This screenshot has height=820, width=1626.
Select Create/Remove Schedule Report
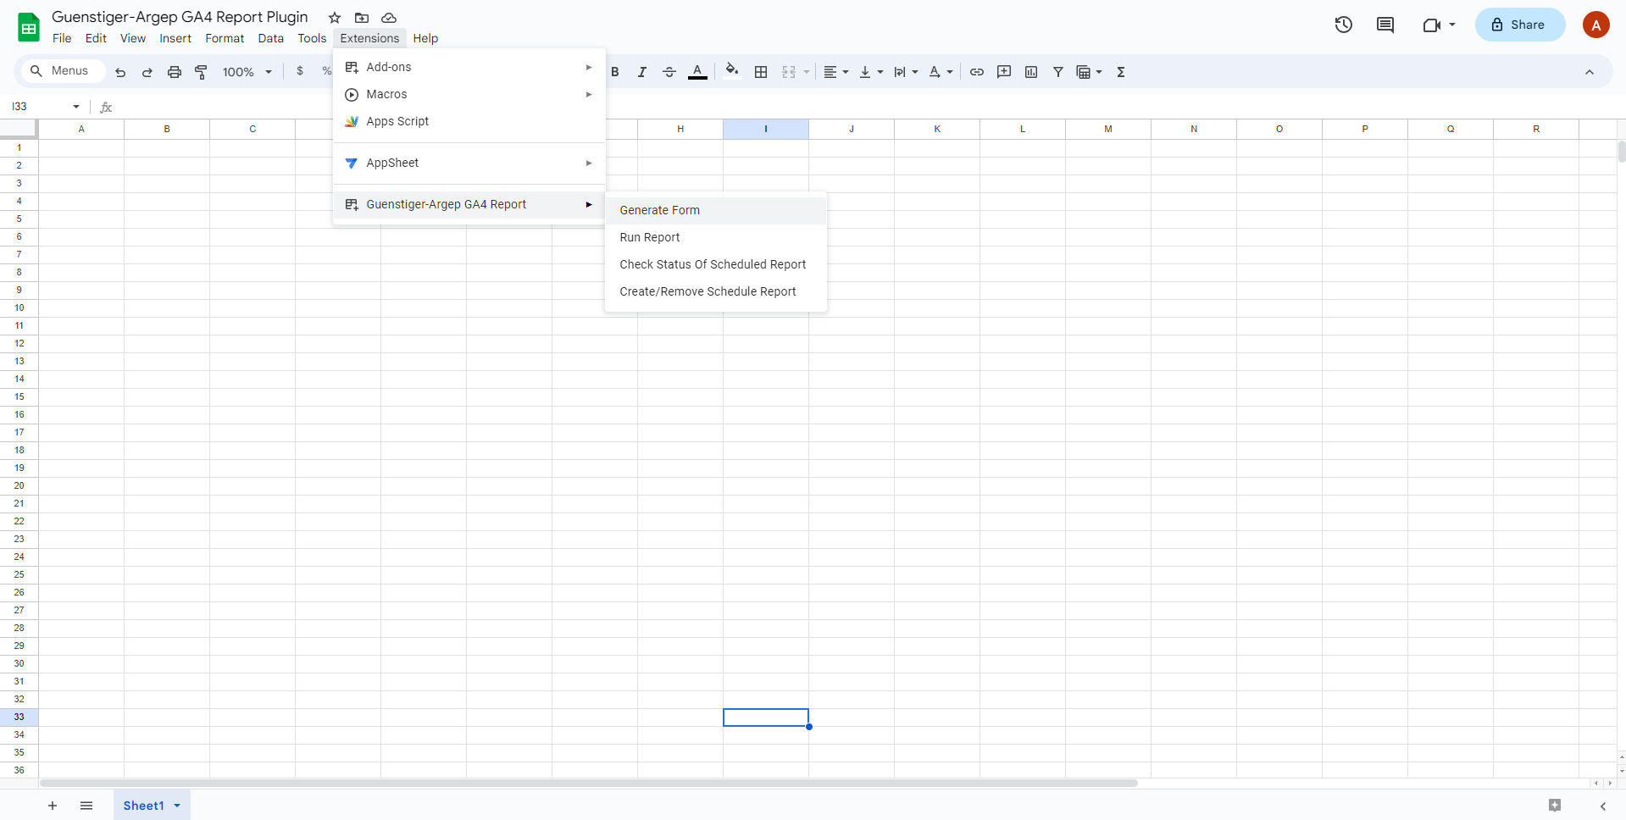pos(716,291)
